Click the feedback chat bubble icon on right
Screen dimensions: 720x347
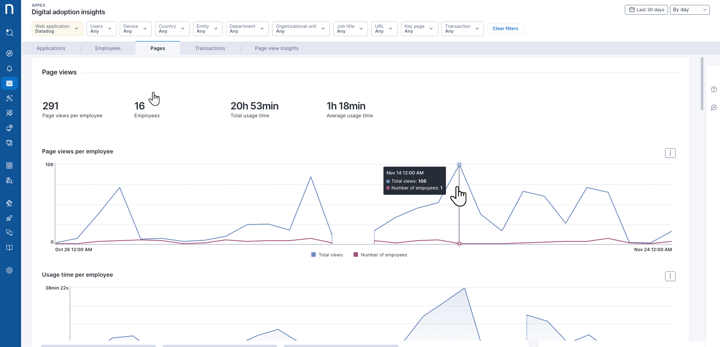tap(714, 108)
